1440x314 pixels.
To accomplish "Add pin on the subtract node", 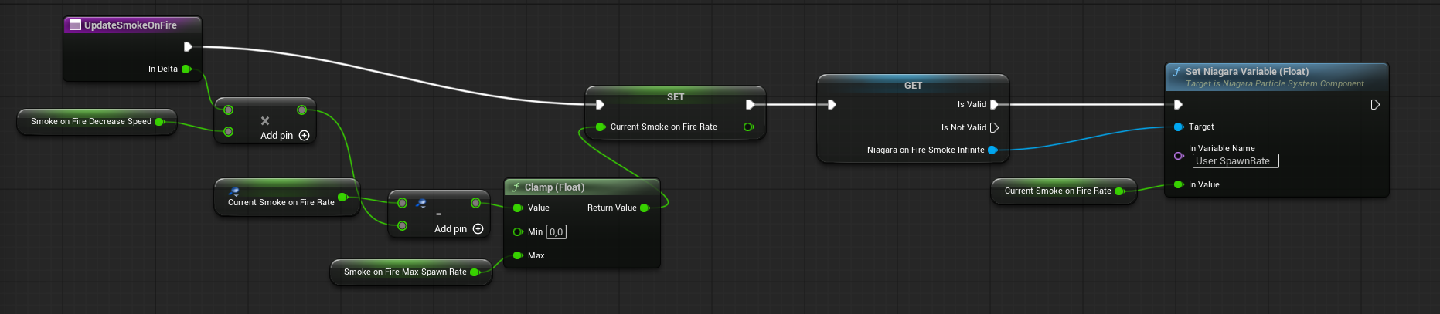I will 478,229.
